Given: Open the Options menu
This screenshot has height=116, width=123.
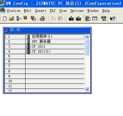Looking at the screenshot, I should click(77, 11).
